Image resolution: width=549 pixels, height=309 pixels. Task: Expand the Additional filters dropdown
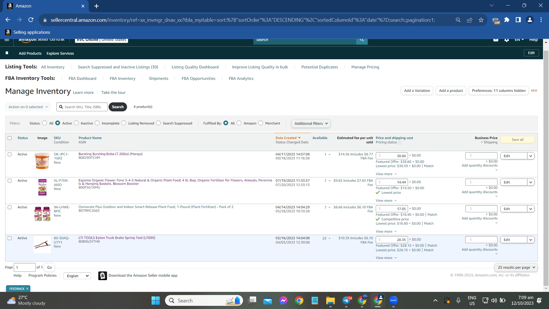(x=311, y=124)
